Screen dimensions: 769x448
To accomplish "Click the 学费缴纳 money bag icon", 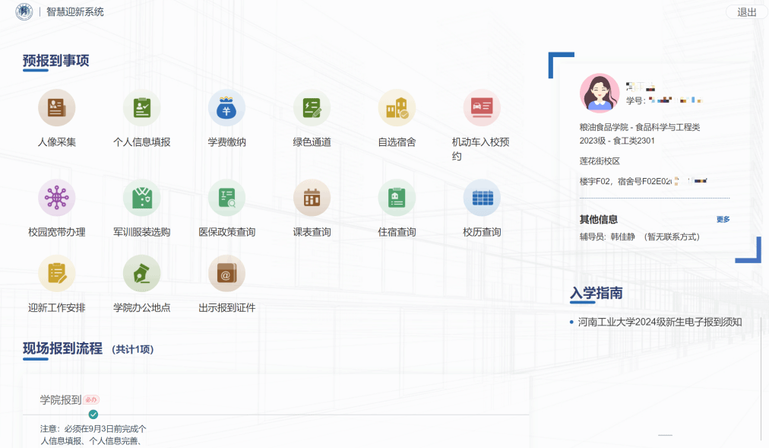I will pyautogui.click(x=227, y=108).
